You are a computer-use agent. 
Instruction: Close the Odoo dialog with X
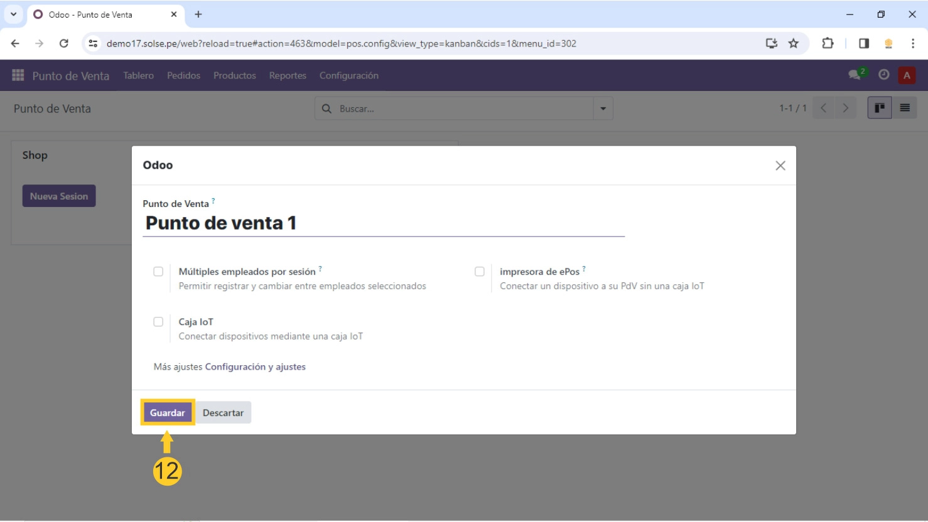coord(780,166)
